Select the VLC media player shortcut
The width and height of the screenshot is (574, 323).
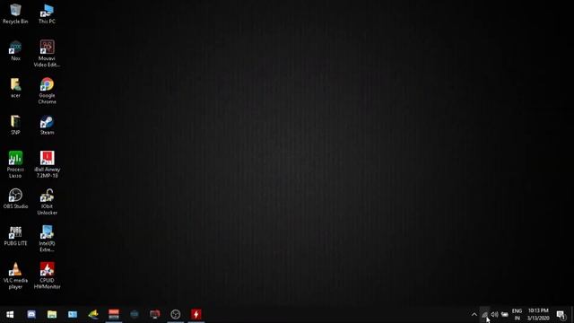point(15,275)
